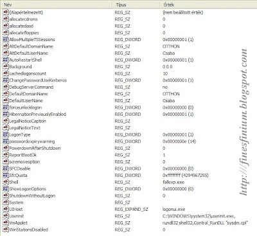Click the 0xffffffff (4294967295) value
This screenshot has height=236, width=257.
(186, 175)
